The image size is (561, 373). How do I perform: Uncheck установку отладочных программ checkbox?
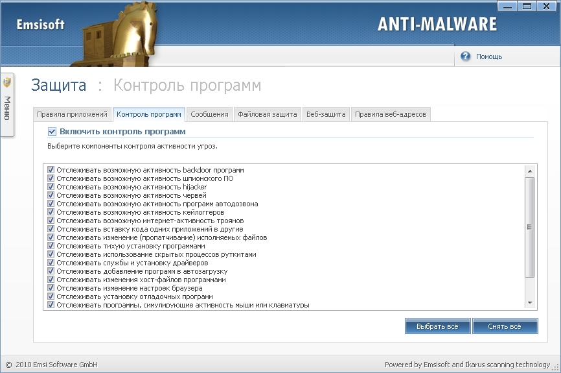click(51, 296)
